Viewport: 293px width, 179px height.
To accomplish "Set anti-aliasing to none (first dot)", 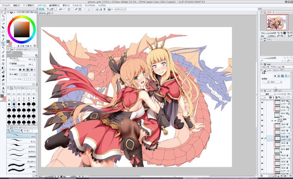I will tap(20, 70).
